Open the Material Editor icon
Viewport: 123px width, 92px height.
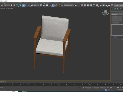[97, 5]
